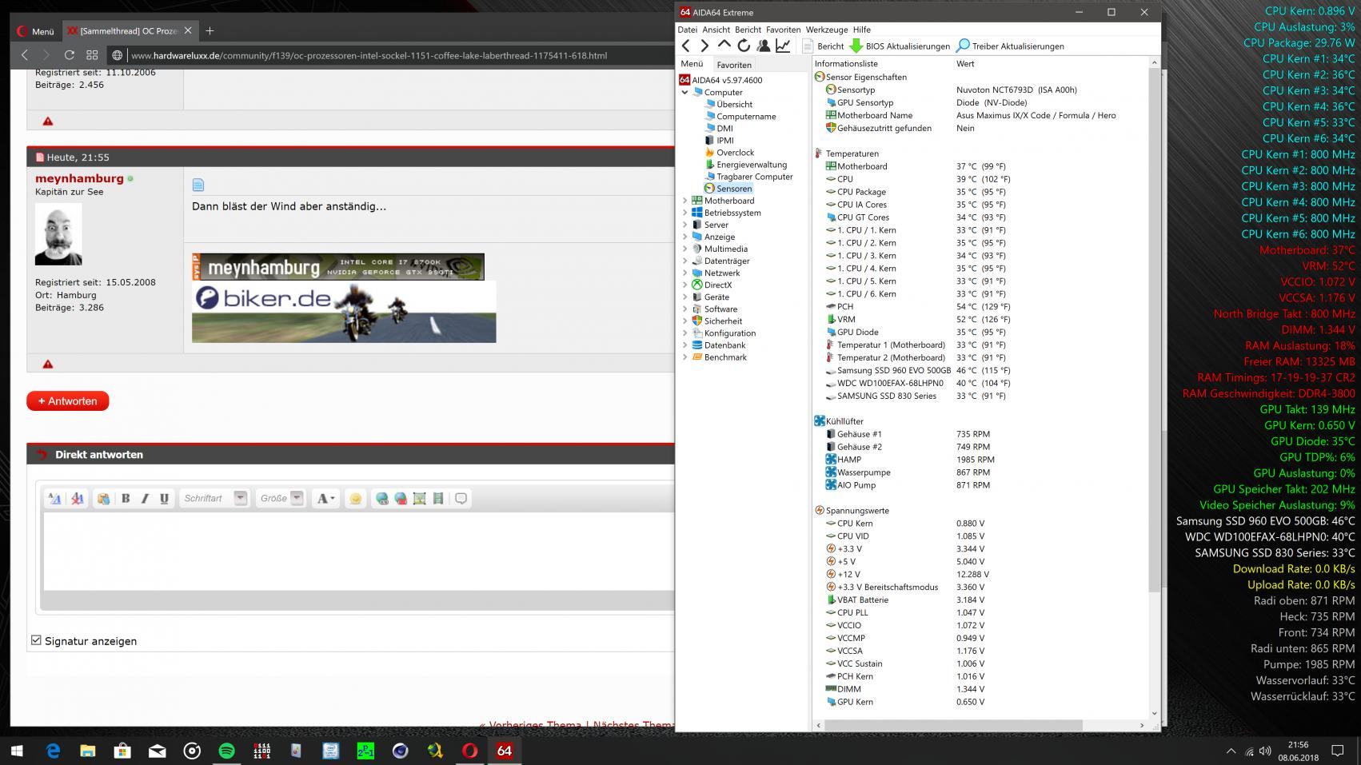Click the AIDA64 up-level arrow icon
1361x765 pixels.
point(724,46)
